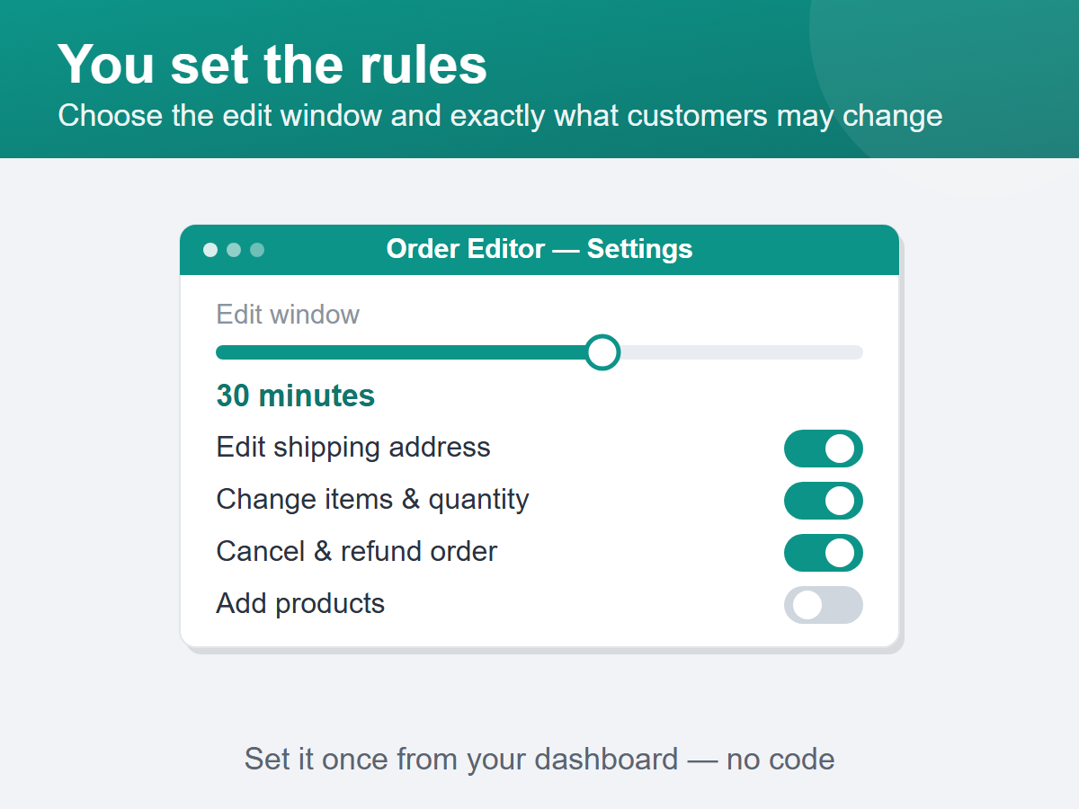Disable the Edit shipping address toggle
Viewport: 1079px width, 809px height.
[x=824, y=449]
